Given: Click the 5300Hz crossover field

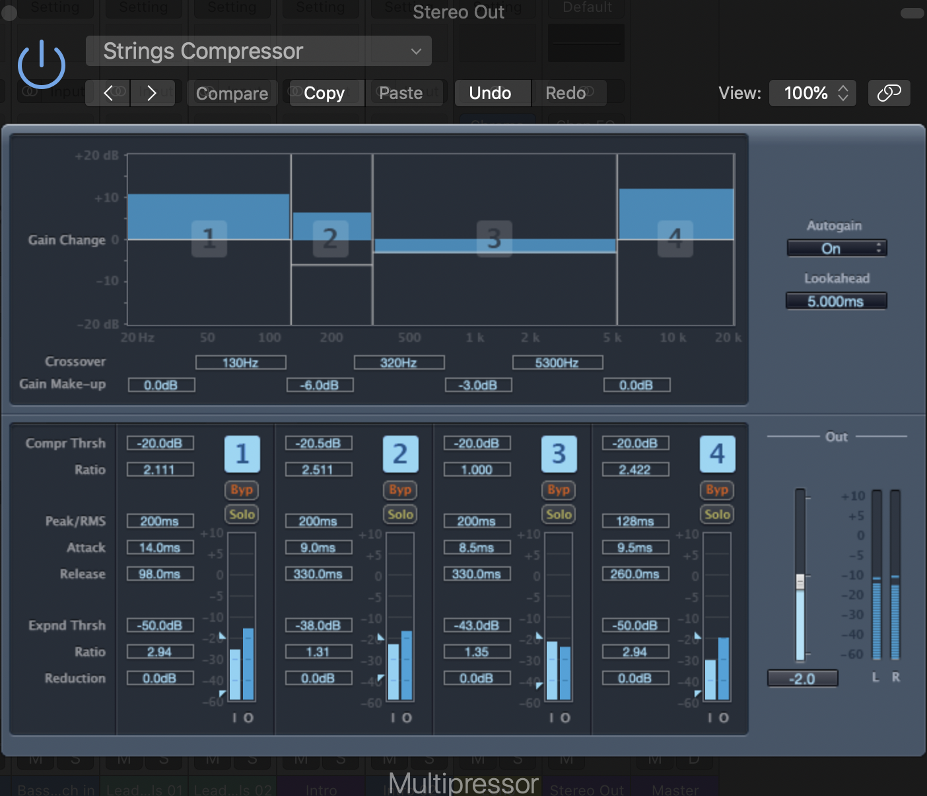Looking at the screenshot, I should [558, 362].
